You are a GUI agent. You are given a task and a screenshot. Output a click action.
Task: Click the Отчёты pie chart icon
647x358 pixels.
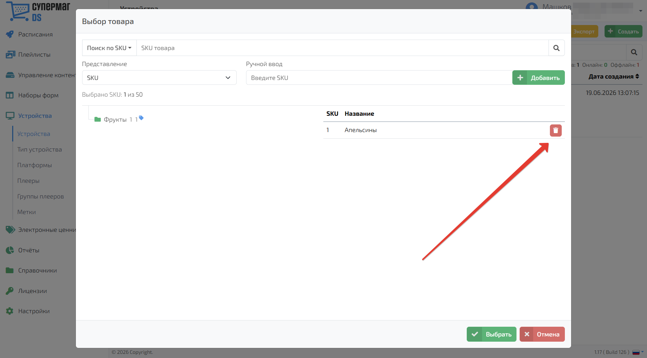point(10,250)
